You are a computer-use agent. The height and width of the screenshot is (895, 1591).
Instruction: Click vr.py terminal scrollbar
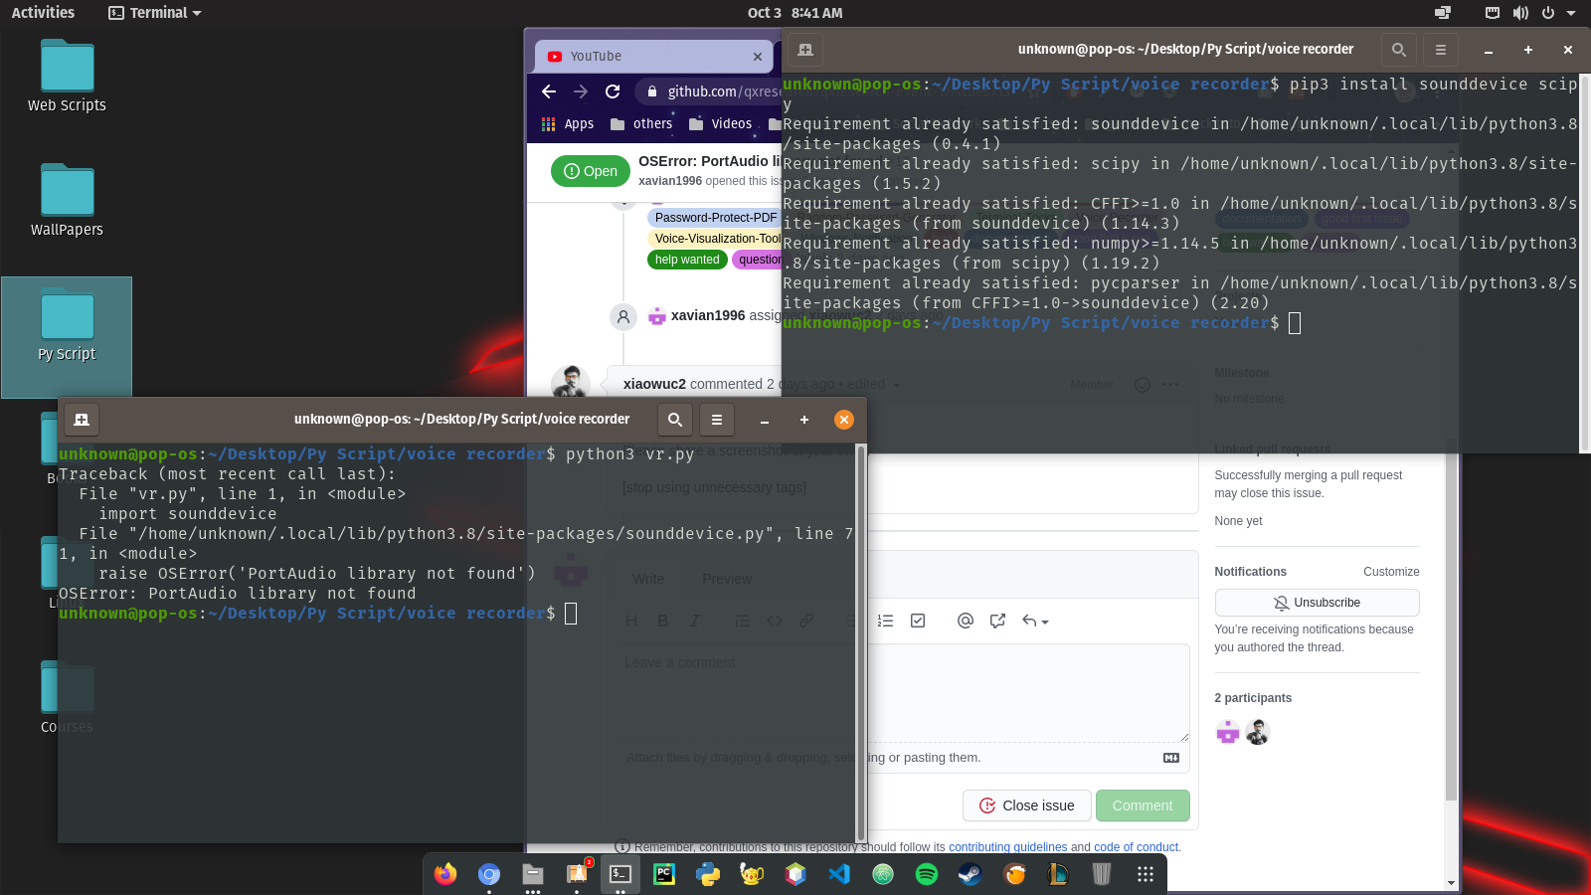861,643
